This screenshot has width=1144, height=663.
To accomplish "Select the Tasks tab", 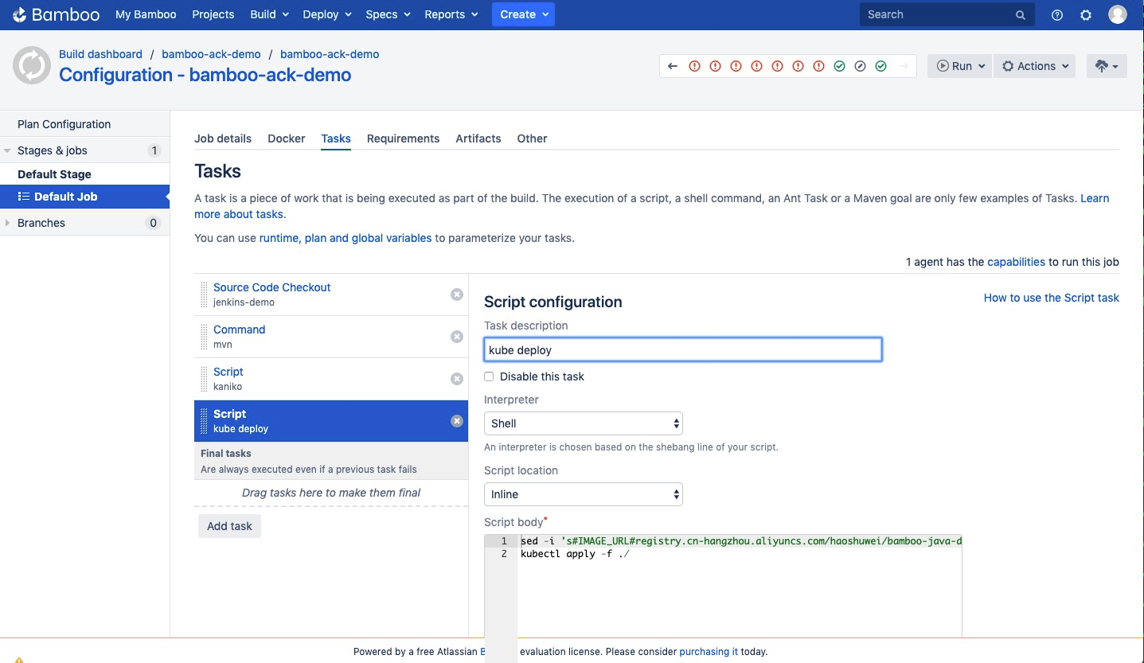I will [336, 138].
